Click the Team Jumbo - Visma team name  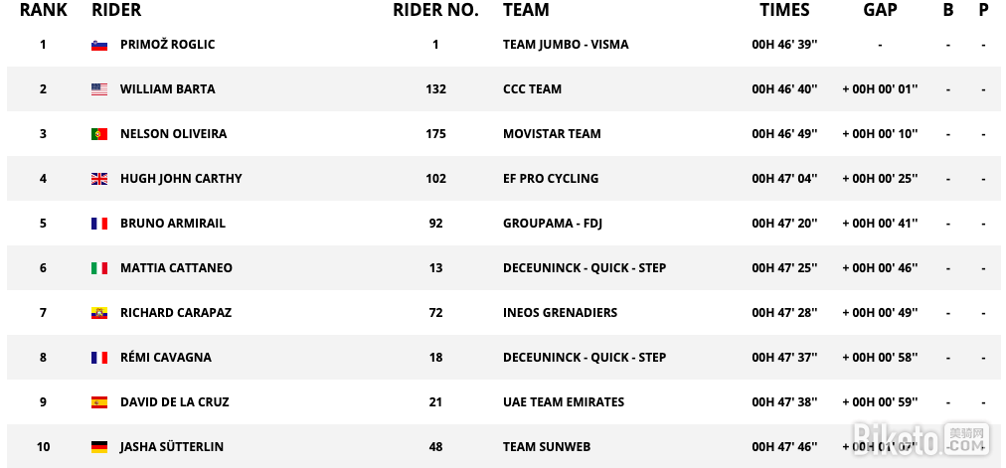566,45
